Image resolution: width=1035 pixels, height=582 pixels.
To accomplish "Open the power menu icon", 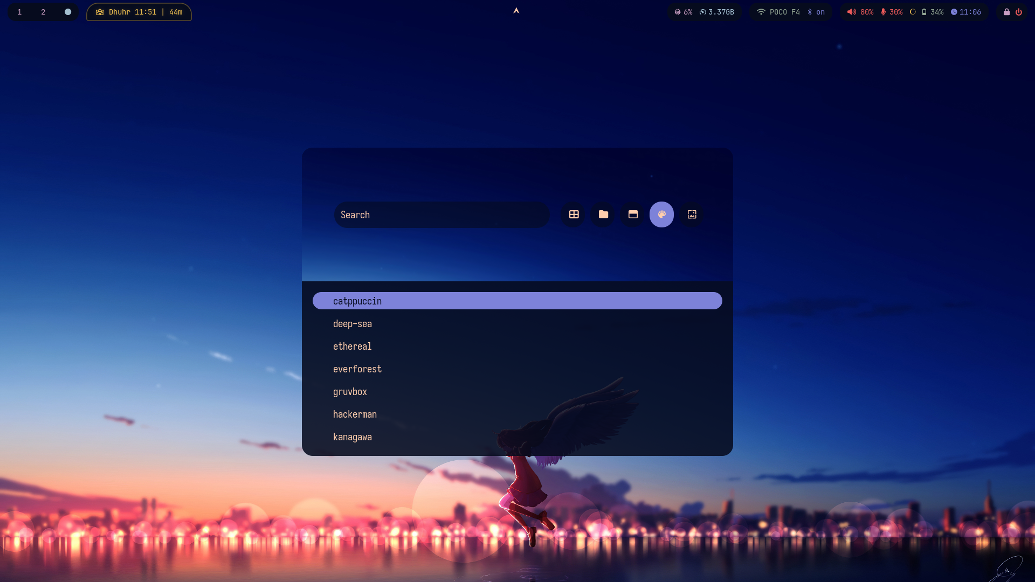I will coord(1019,12).
